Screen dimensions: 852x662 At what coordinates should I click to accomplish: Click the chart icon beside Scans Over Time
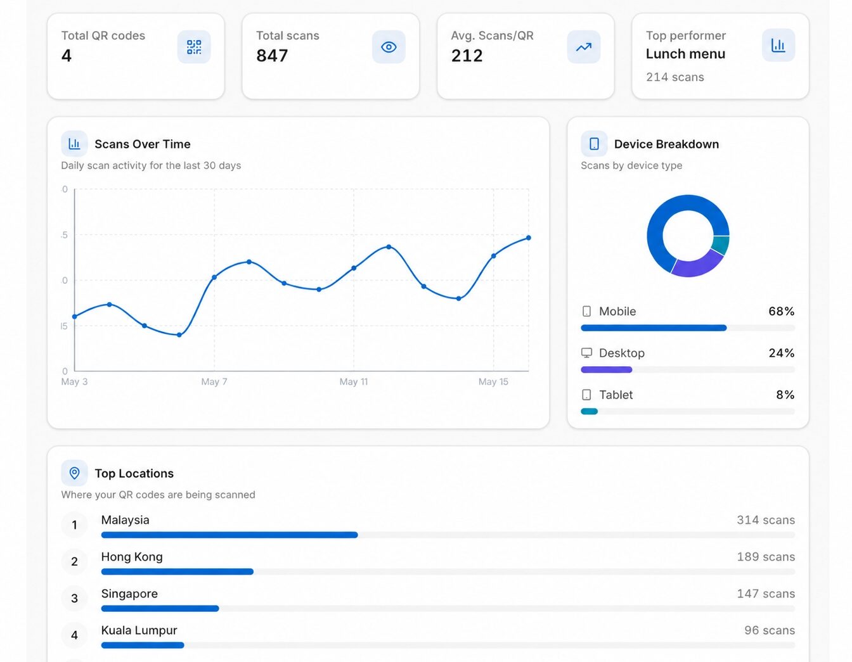[x=74, y=144]
